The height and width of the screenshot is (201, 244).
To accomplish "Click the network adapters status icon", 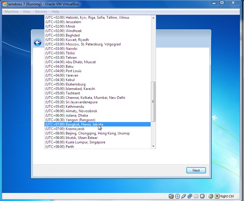I will (x=190, y=196).
